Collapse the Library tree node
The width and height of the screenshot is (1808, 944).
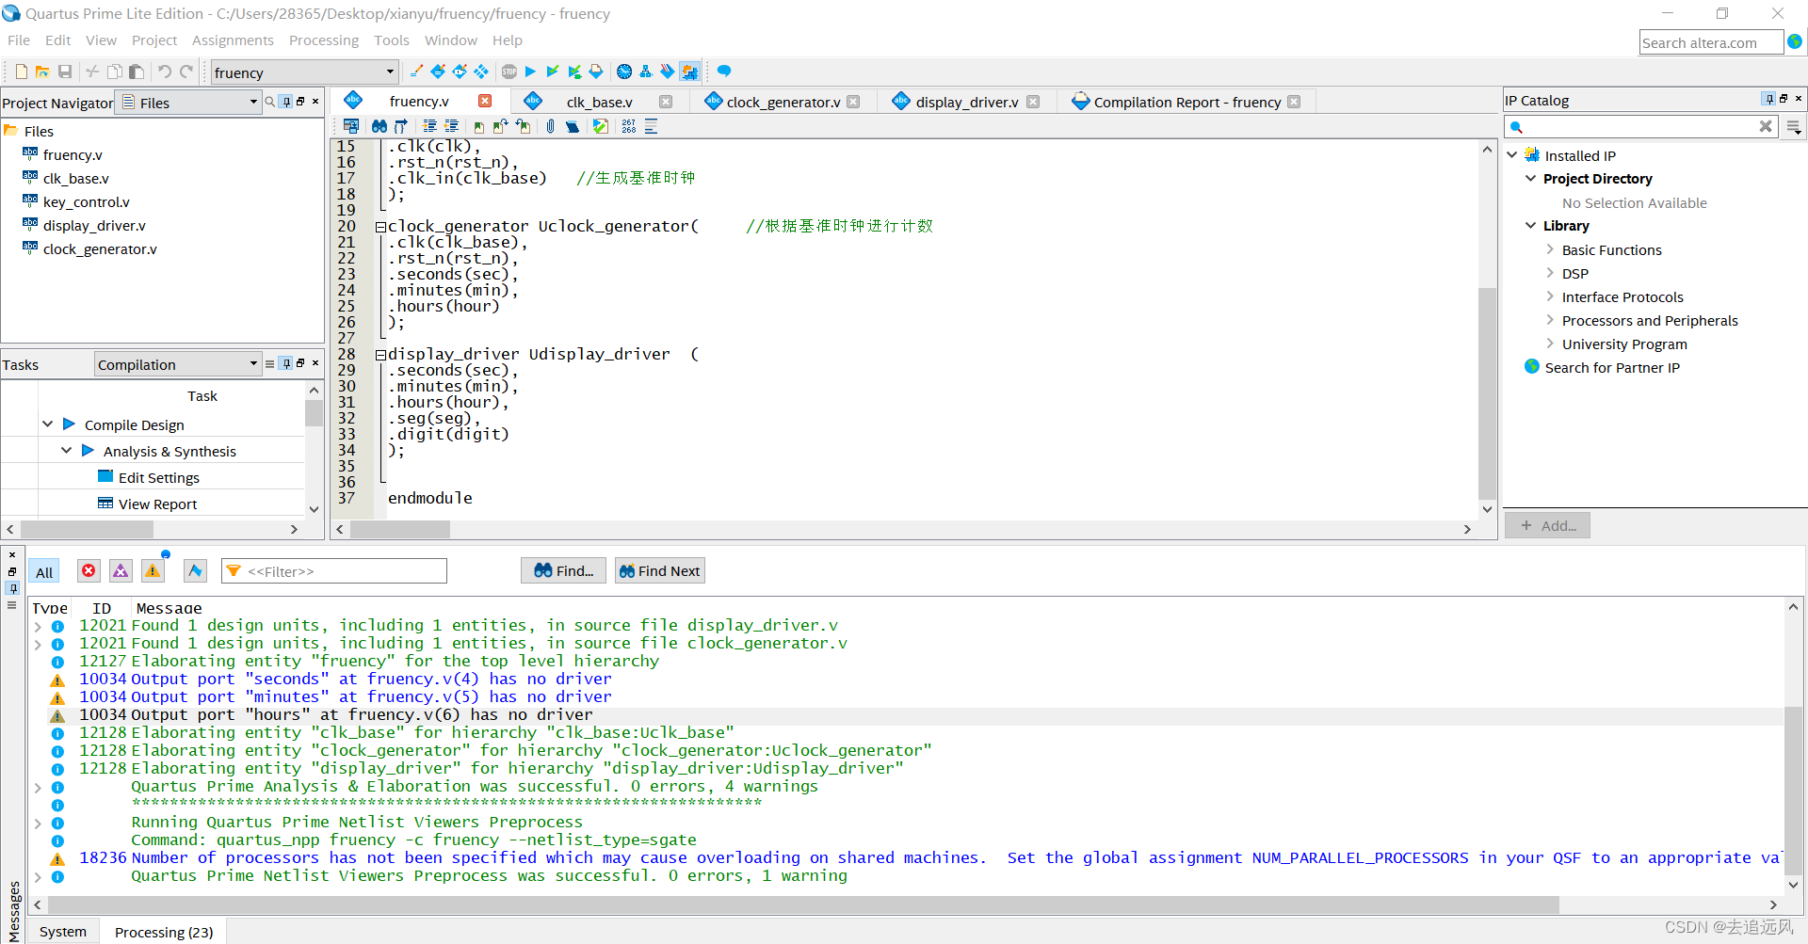pos(1531,226)
